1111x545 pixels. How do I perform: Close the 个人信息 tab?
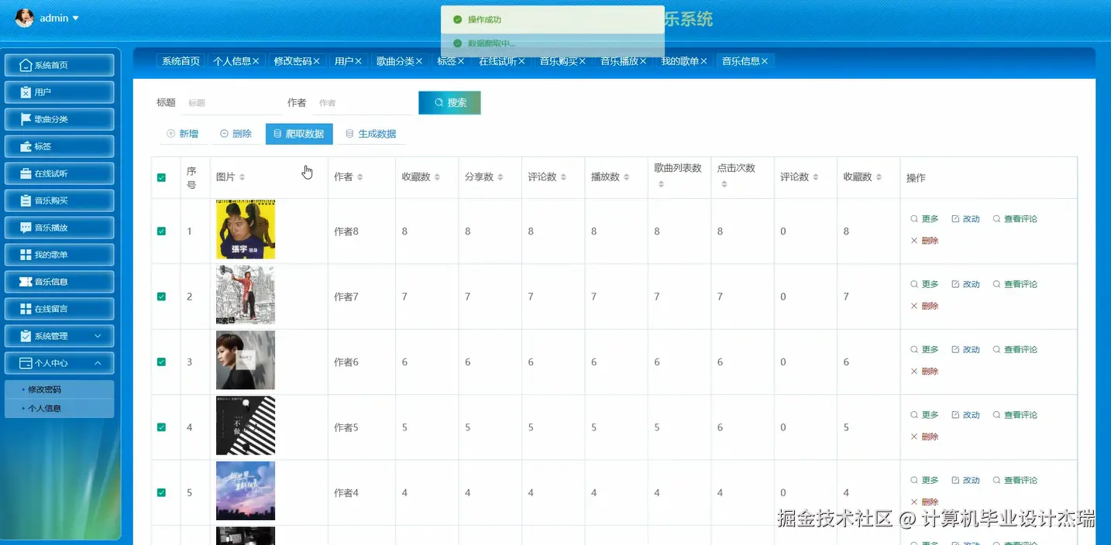pyautogui.click(x=256, y=61)
